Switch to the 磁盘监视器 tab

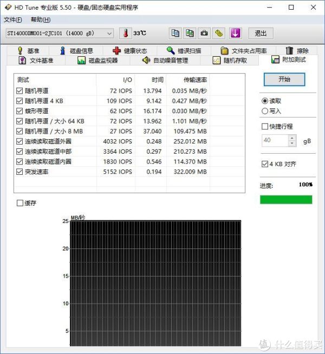[97, 61]
